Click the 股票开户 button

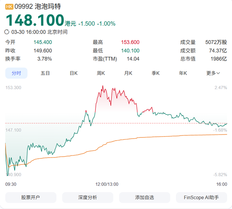click(31, 197)
